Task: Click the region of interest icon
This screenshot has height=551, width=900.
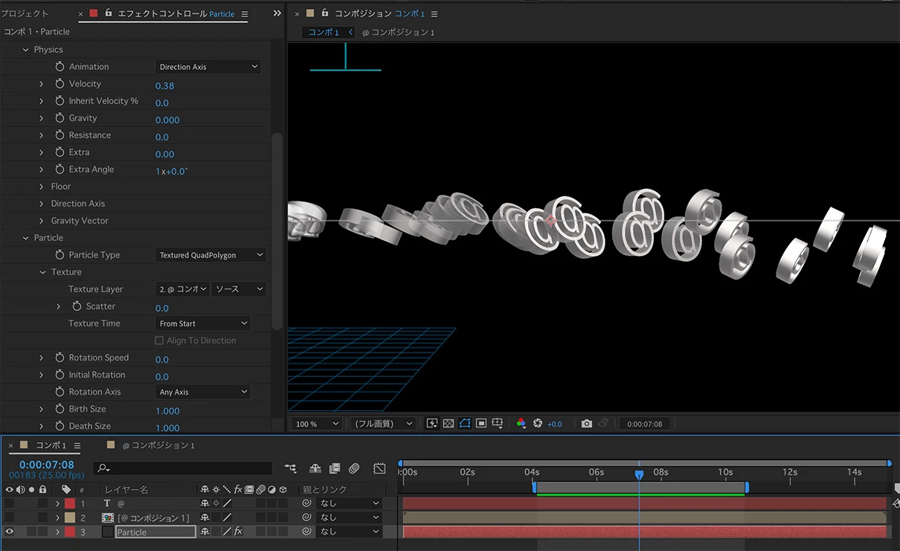Action: coord(481,423)
